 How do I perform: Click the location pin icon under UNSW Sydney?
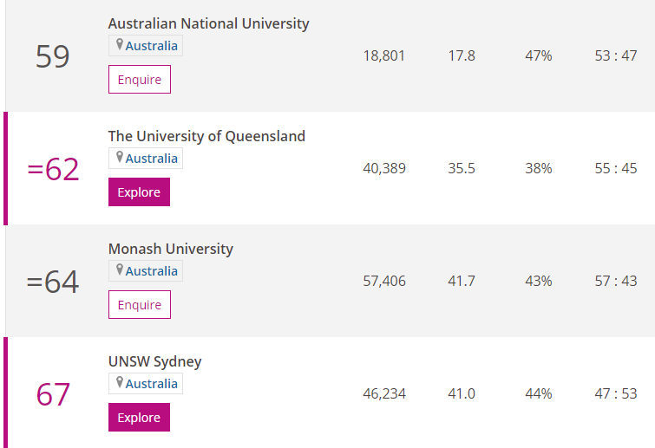pyautogui.click(x=120, y=382)
